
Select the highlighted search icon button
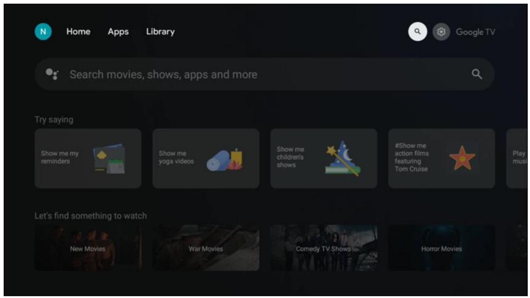(417, 32)
